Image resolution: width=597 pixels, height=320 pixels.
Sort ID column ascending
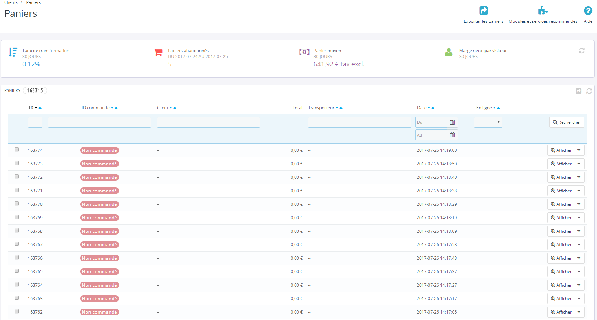click(x=40, y=108)
